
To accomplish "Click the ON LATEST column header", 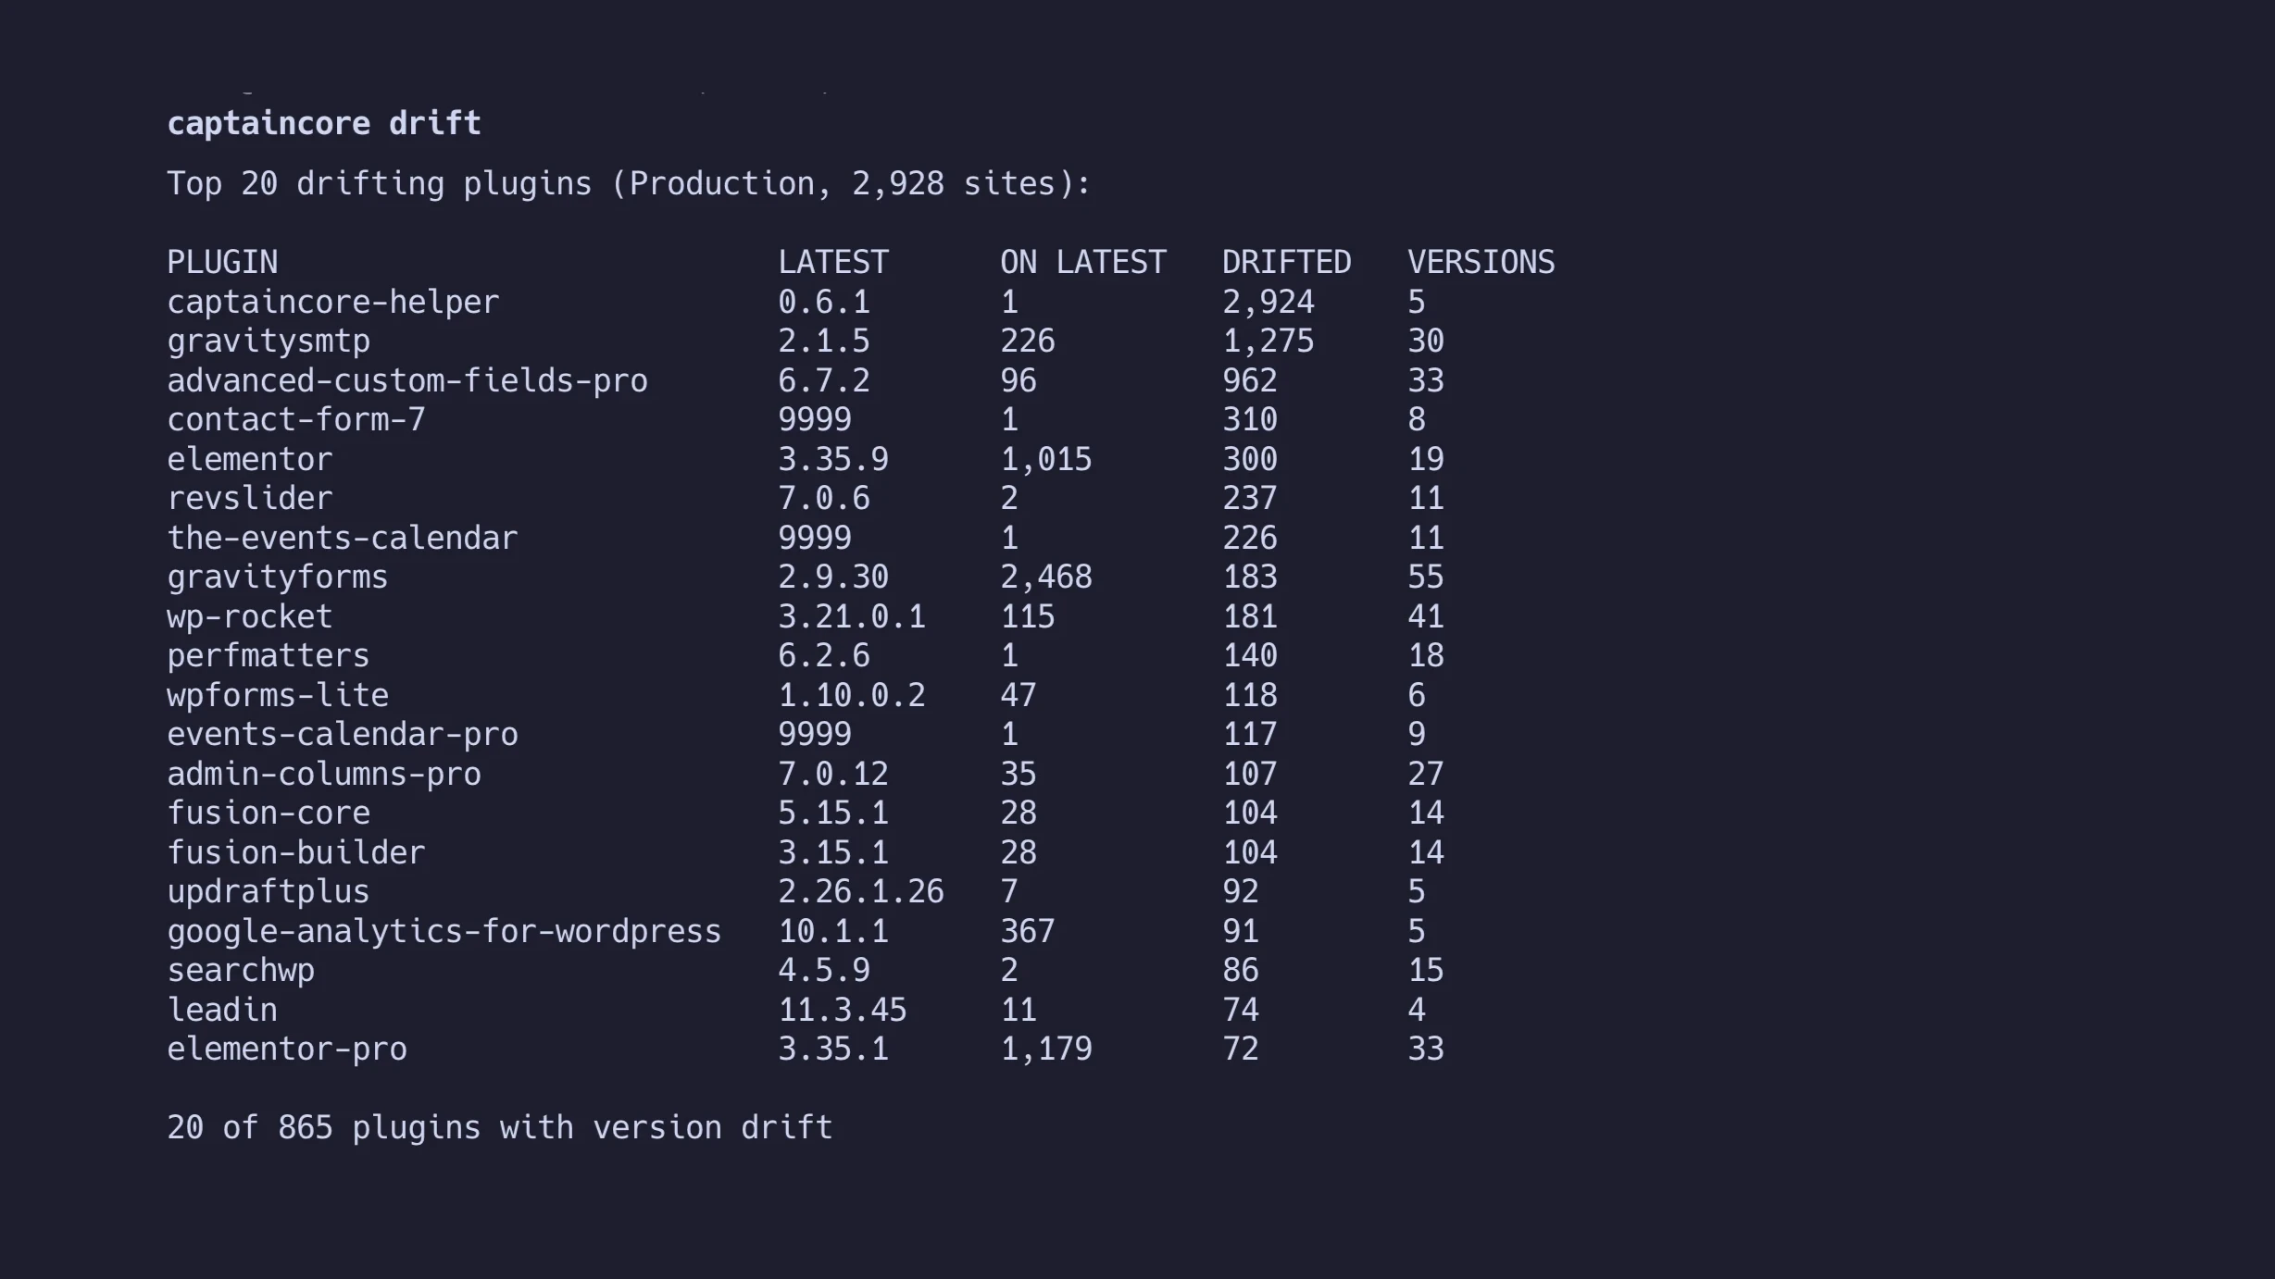I will pos(1082,262).
